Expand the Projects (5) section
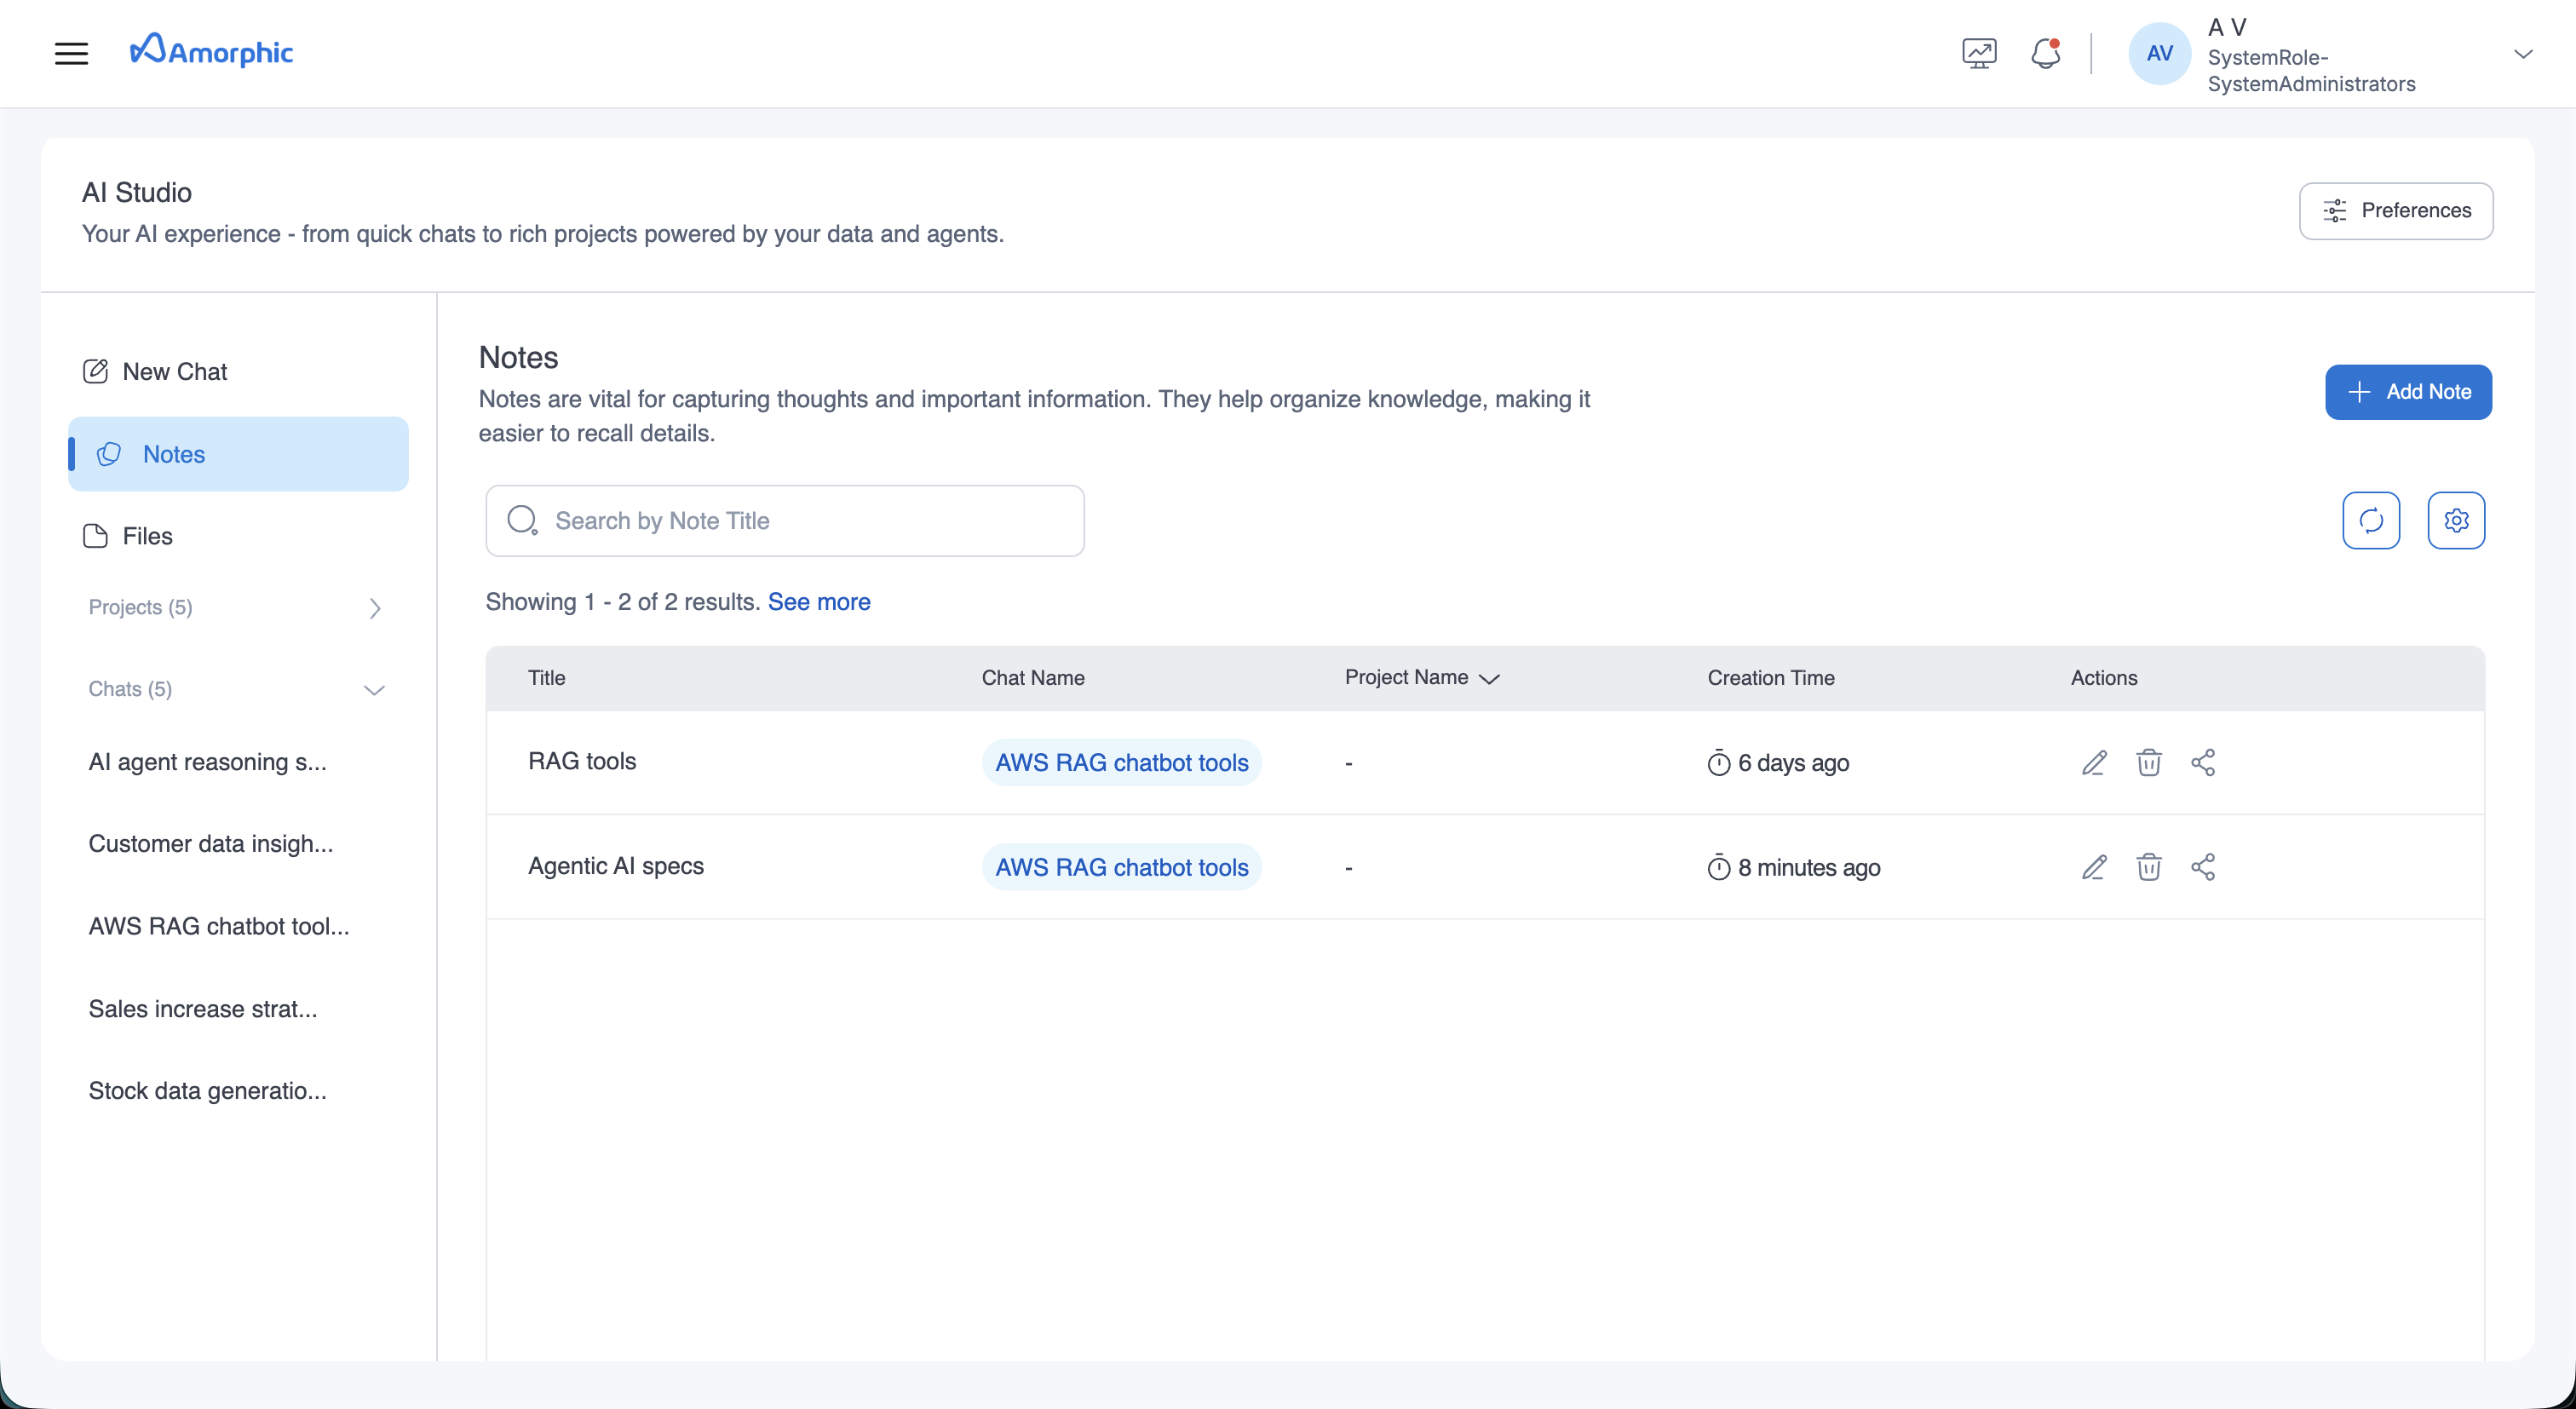Image resolution: width=2576 pixels, height=1409 pixels. [375, 608]
